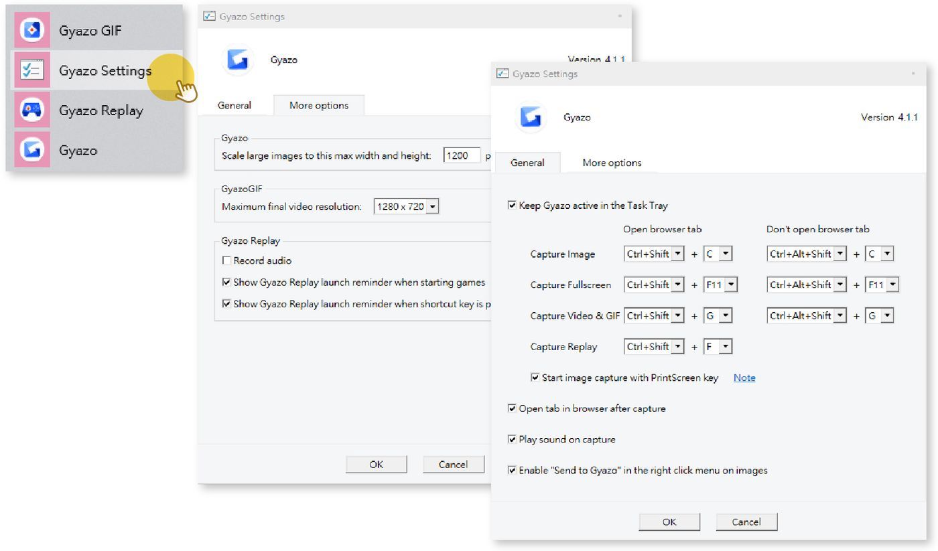Open Capture Fullscreen F11 dropdown, Don't open browser tab

[x=882, y=285]
